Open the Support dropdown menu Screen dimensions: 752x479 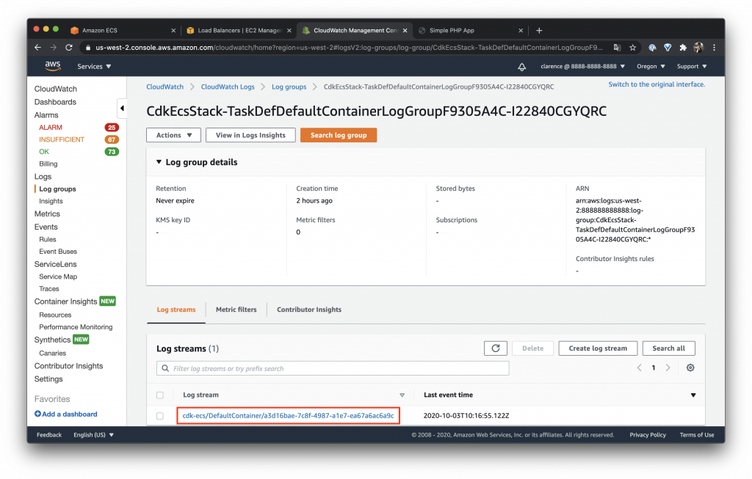pos(692,67)
